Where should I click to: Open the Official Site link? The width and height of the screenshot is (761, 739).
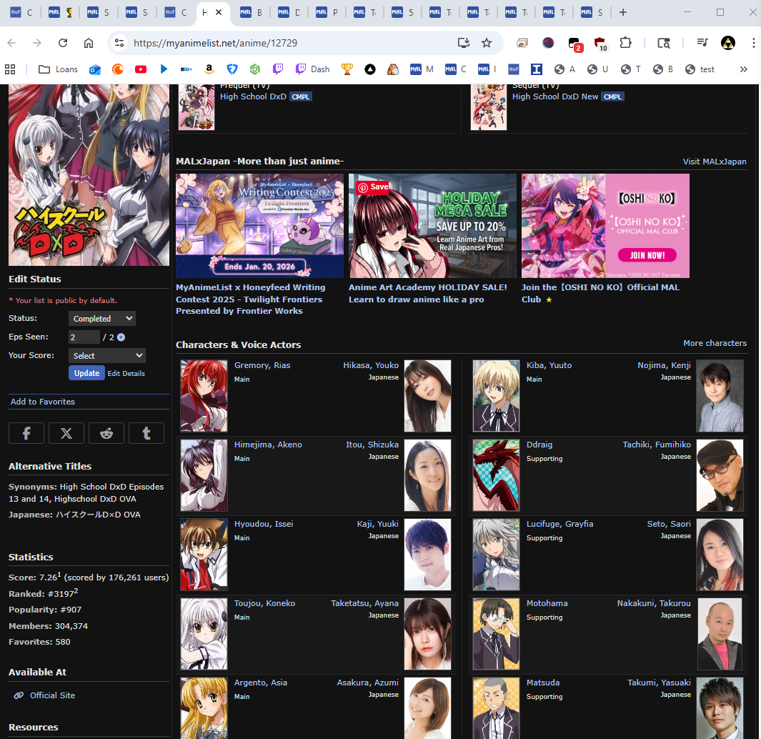point(52,695)
